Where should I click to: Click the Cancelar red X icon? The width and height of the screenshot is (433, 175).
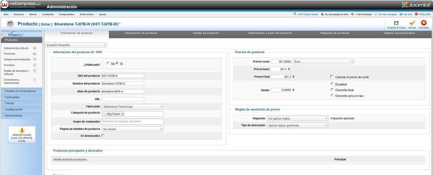(x=424, y=23)
